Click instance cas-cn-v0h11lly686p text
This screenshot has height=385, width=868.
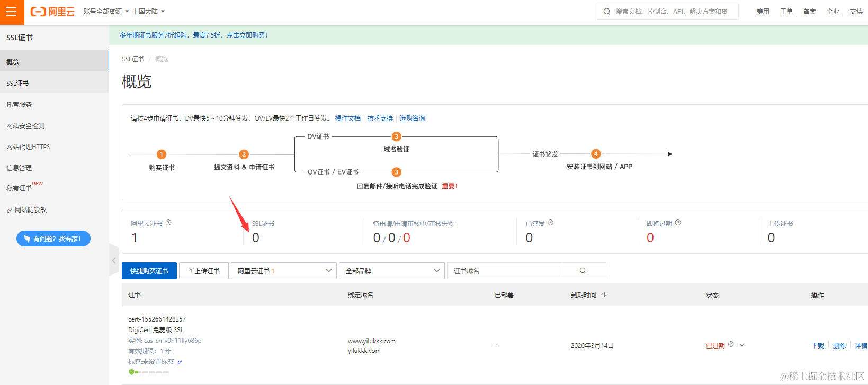(x=173, y=341)
